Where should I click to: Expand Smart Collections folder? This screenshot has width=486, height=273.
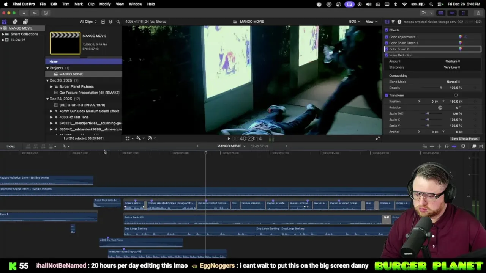click(x=3, y=34)
